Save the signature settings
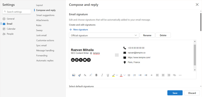The image size is (202, 97). (x=175, y=93)
